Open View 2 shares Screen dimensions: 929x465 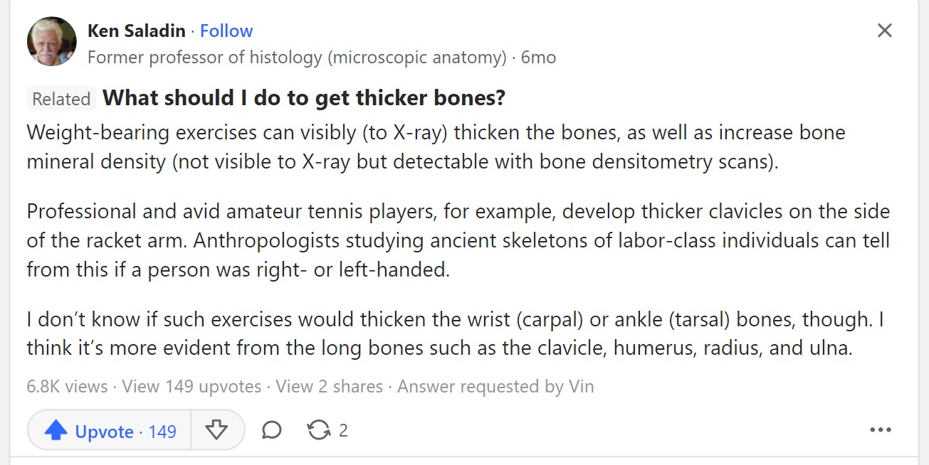tap(329, 387)
